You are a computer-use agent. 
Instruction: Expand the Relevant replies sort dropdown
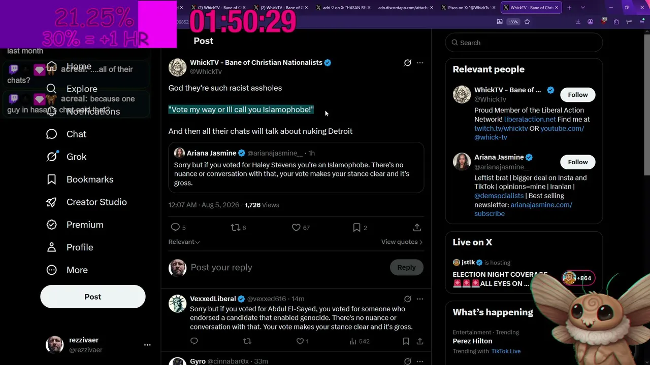[184, 242]
